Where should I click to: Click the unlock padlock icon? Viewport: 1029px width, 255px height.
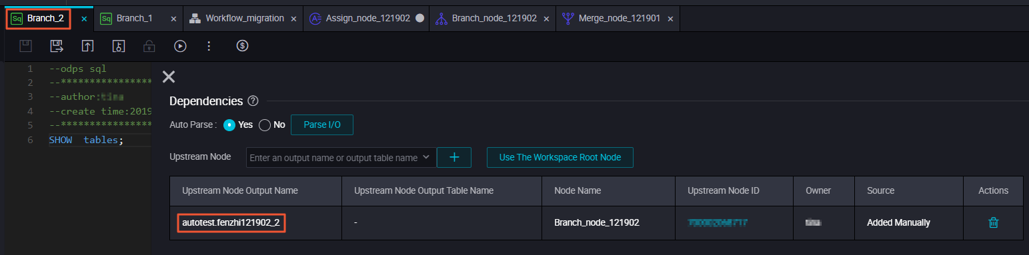click(149, 46)
